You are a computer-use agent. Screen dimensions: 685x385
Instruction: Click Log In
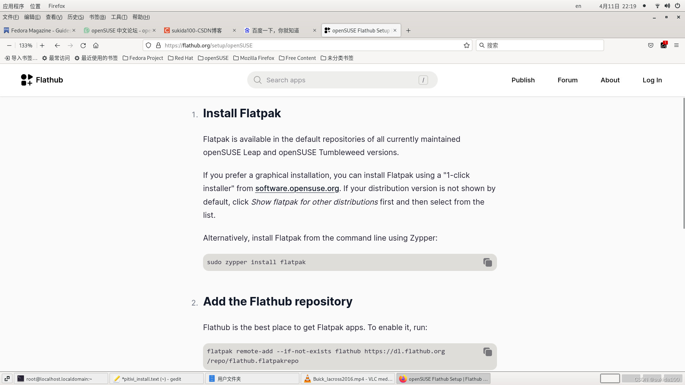pos(652,80)
